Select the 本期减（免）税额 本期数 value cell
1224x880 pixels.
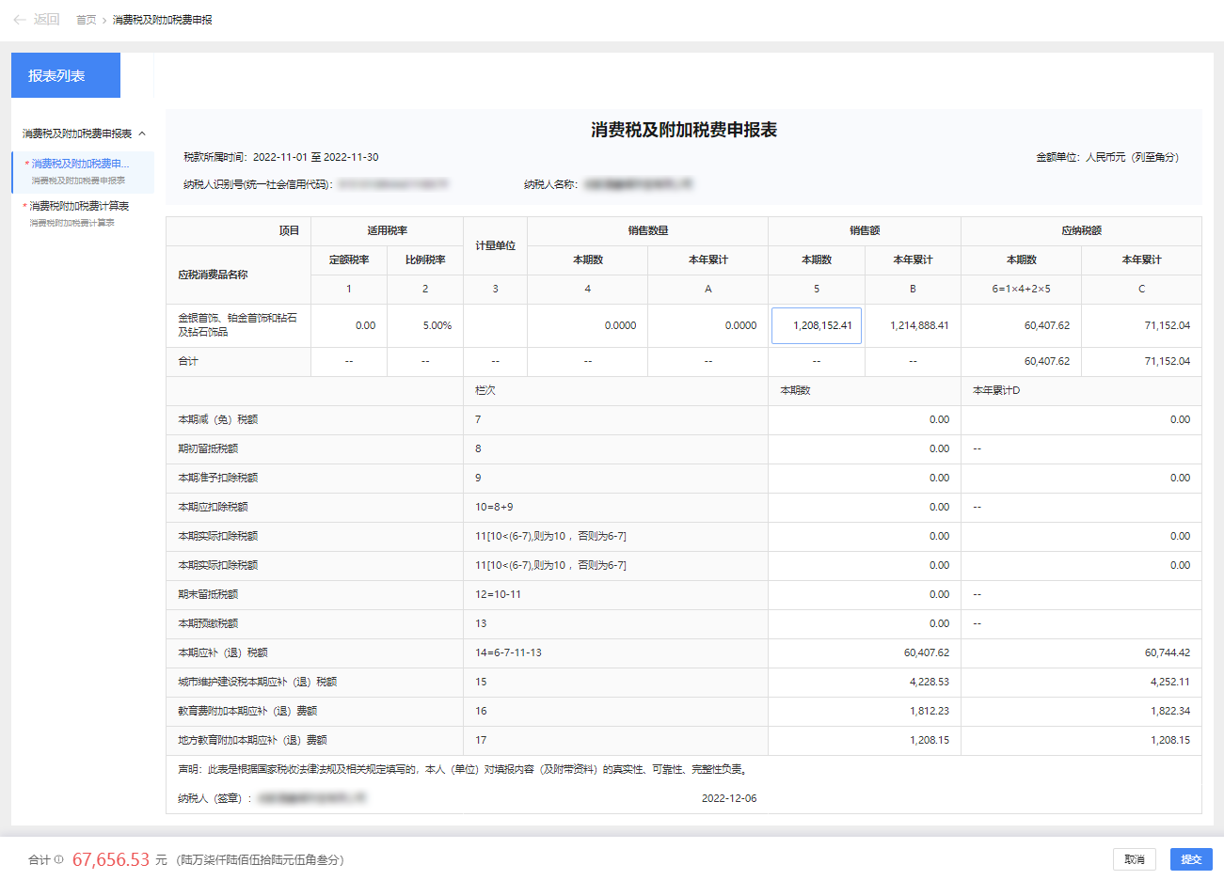[864, 419]
